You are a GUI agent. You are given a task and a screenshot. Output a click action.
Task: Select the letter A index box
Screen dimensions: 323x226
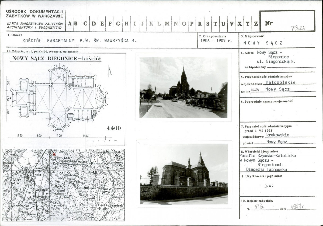70,24
